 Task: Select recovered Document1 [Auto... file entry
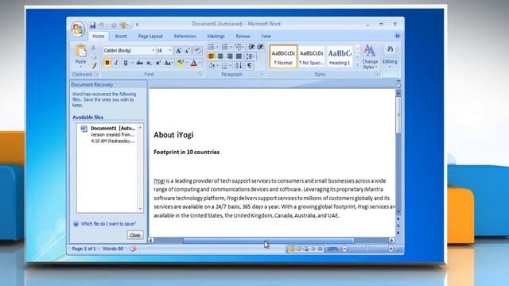(x=108, y=134)
